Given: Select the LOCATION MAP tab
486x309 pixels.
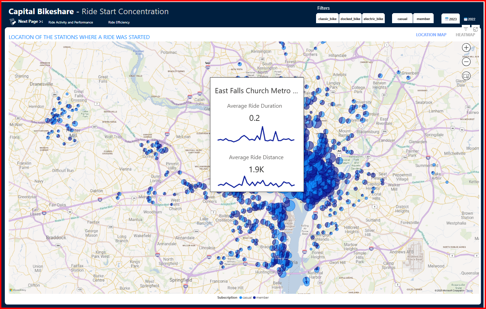Looking at the screenshot, I should tap(431, 35).
